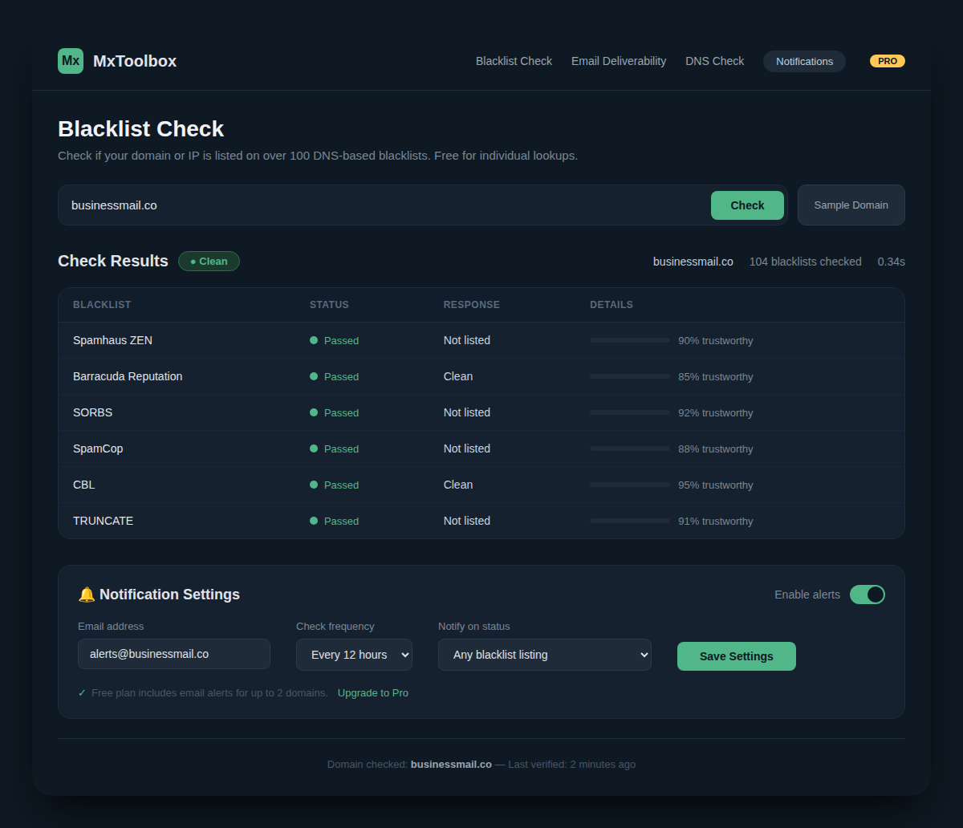Open the Email Deliverability nav item
The image size is (963, 828).
point(619,61)
